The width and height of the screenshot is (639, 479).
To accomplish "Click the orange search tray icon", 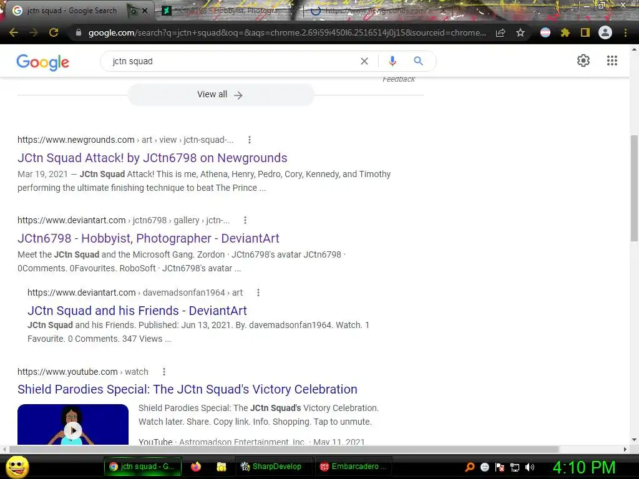I will (470, 467).
